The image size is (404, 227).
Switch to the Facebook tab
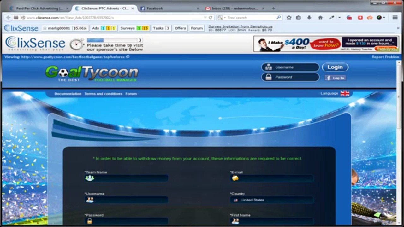170,9
